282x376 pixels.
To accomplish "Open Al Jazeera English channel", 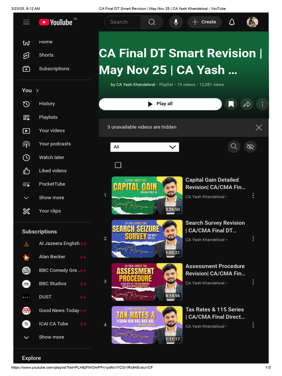I will (x=54, y=244).
